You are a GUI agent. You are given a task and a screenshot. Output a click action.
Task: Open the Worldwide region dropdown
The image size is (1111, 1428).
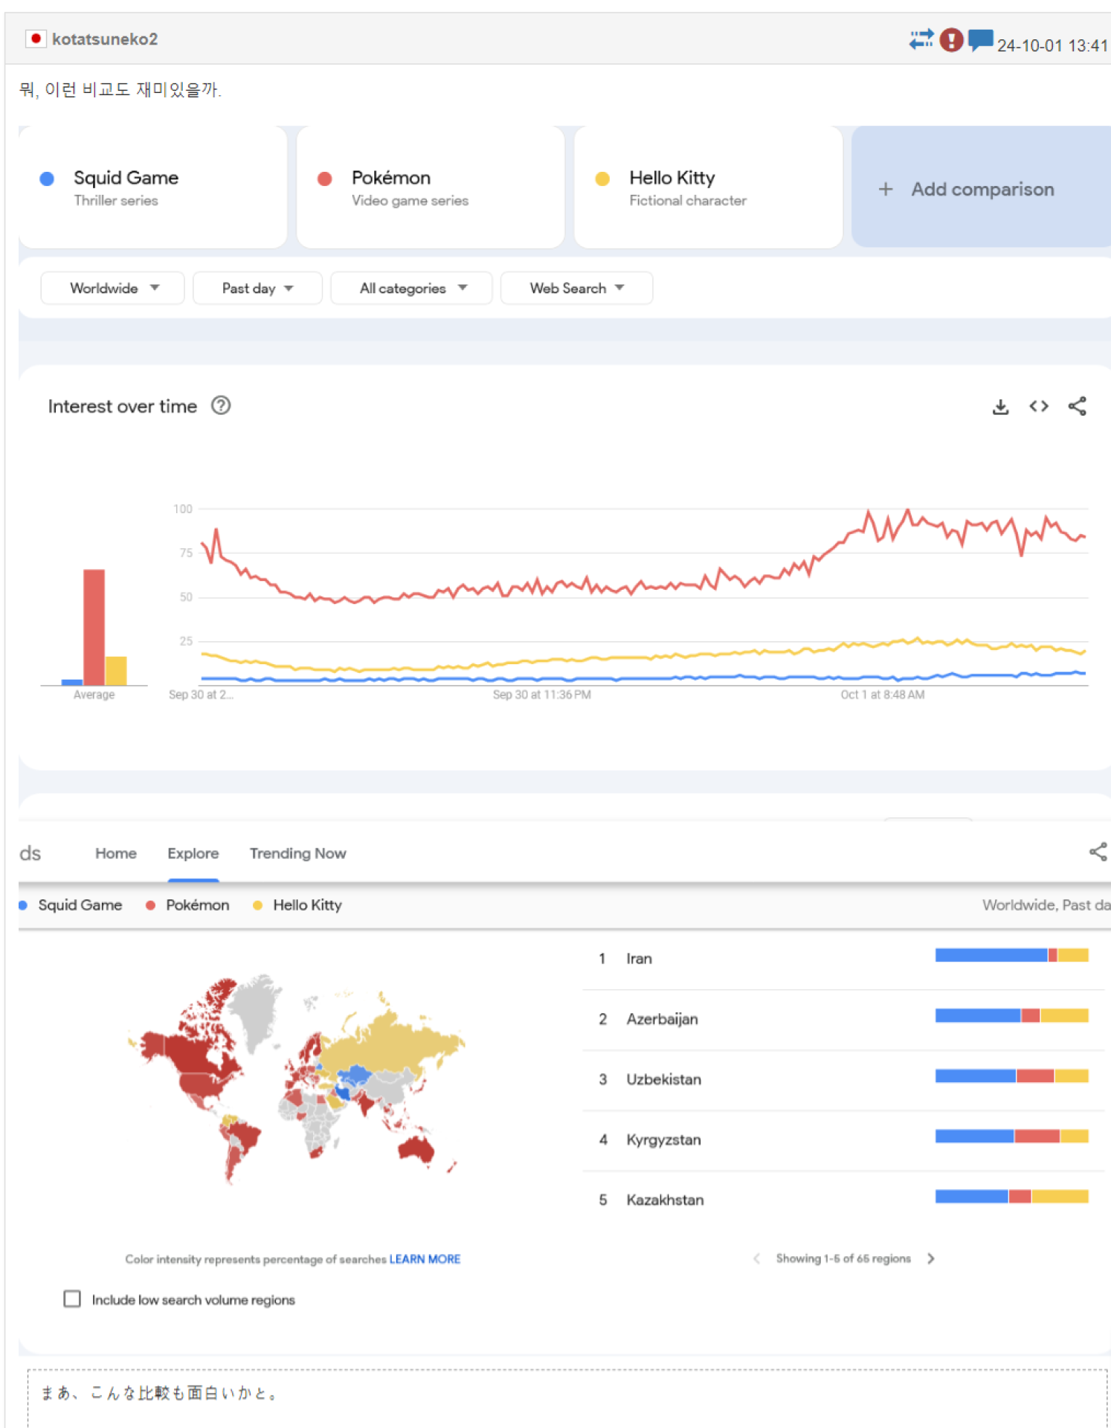pos(113,288)
